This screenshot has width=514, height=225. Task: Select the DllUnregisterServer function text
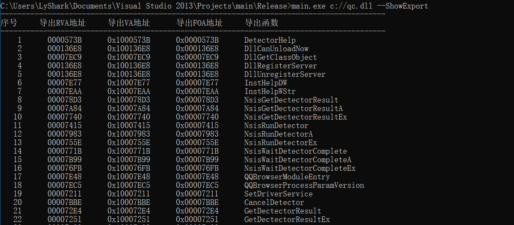(285, 74)
